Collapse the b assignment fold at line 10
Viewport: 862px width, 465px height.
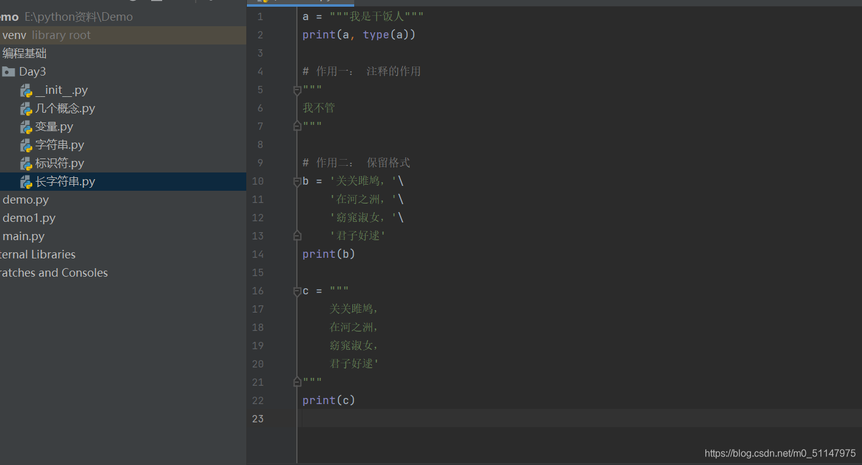point(297,182)
